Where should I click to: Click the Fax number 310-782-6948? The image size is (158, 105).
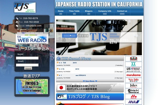(x=31, y=22)
